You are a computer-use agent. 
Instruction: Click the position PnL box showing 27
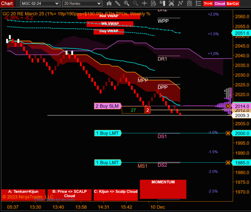pos(133,110)
